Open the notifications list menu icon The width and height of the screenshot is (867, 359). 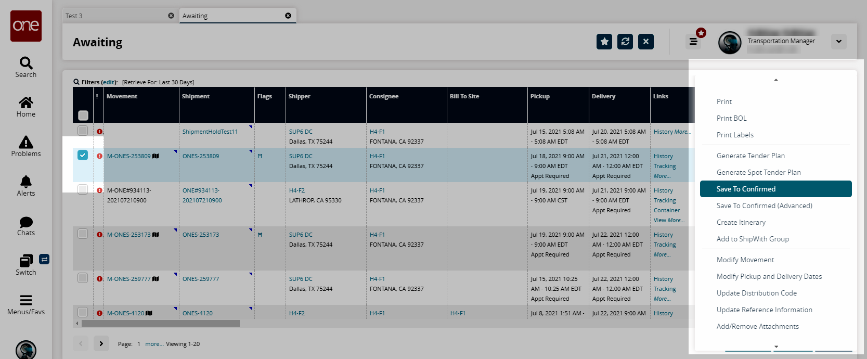pos(693,41)
